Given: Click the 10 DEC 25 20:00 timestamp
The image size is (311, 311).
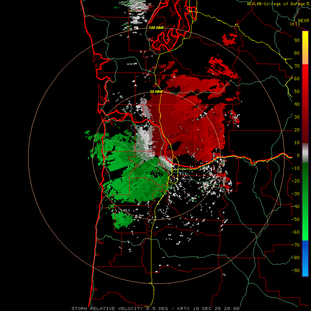Looking at the screenshot, I should (x=216, y=309).
